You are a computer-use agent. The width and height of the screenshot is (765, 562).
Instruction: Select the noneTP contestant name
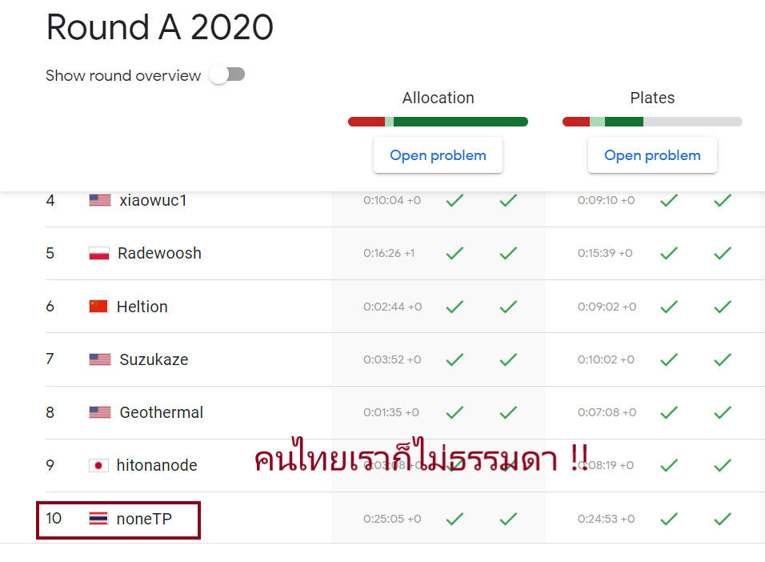pos(144,519)
